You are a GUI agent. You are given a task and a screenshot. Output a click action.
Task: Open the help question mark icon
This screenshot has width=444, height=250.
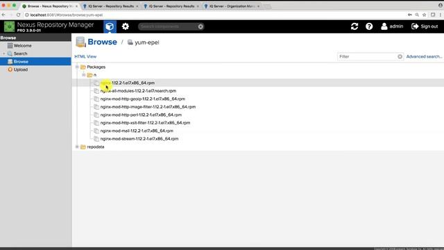[369, 26]
